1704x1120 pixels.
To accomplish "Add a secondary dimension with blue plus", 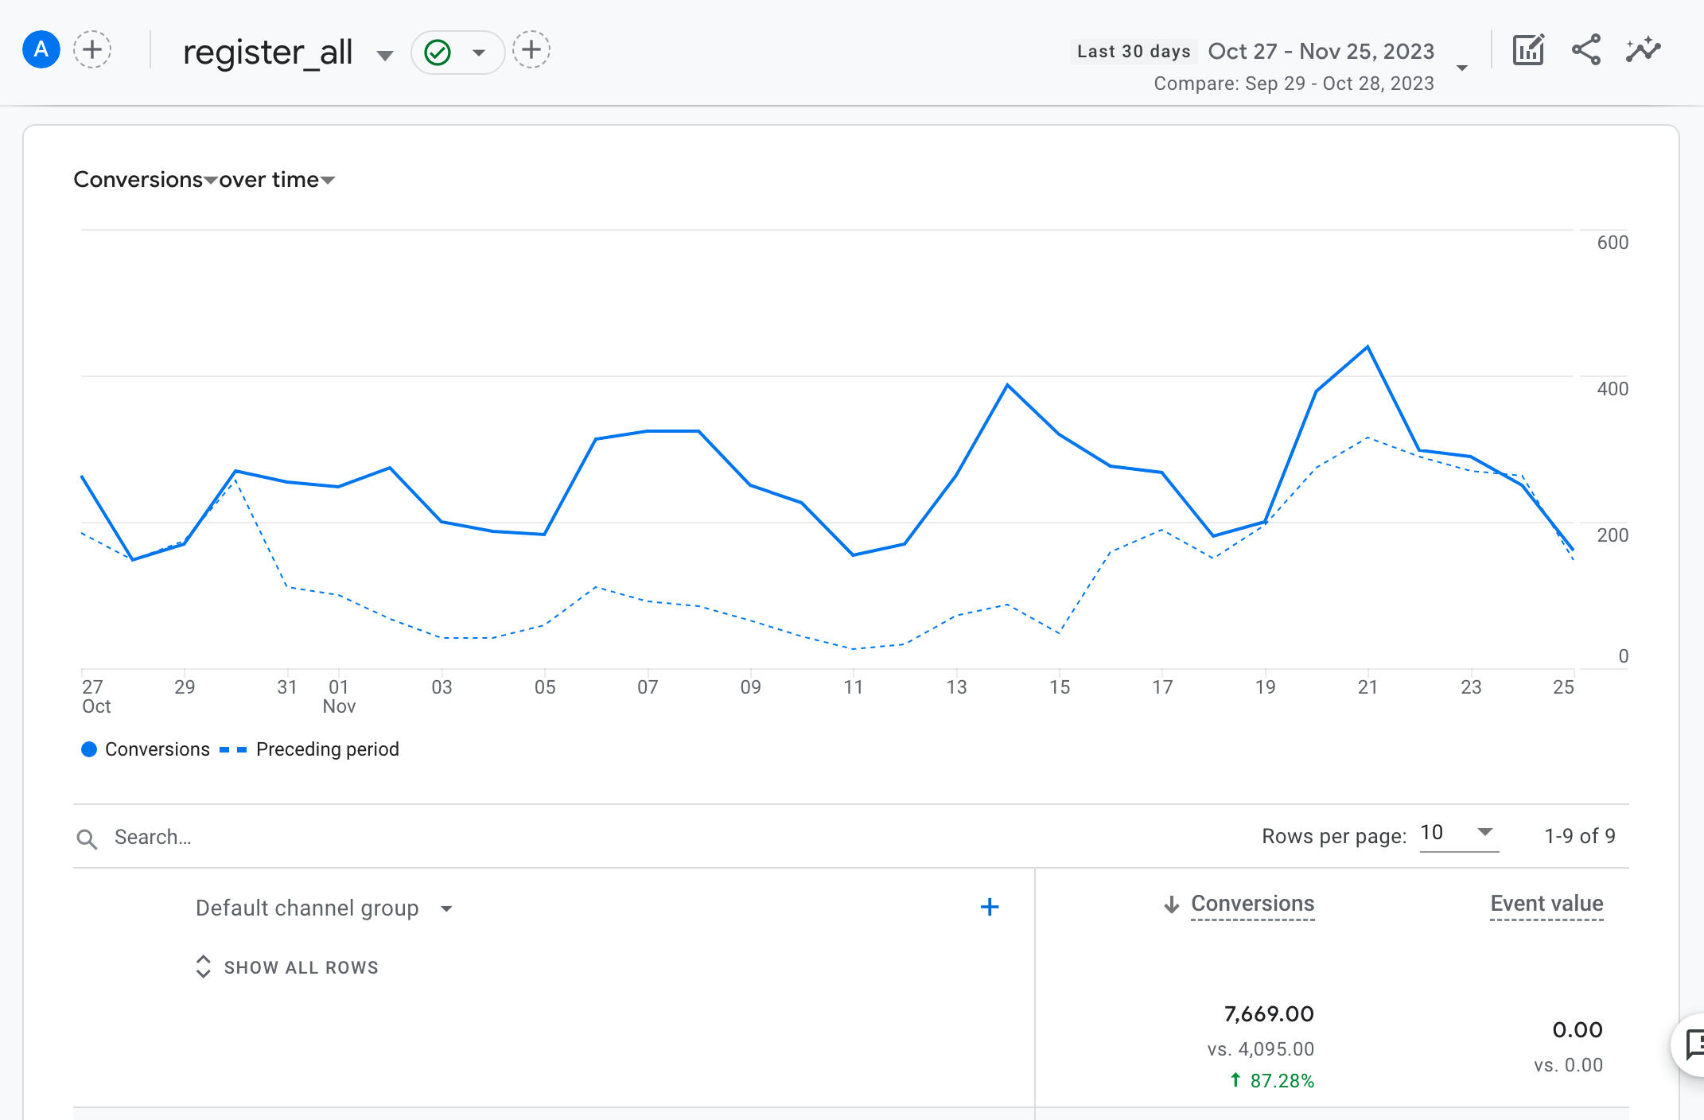I will click(x=990, y=907).
